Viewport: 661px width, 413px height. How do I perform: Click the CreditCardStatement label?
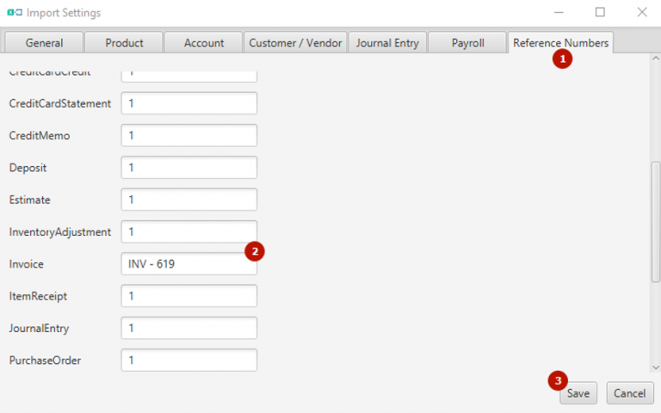coord(60,103)
